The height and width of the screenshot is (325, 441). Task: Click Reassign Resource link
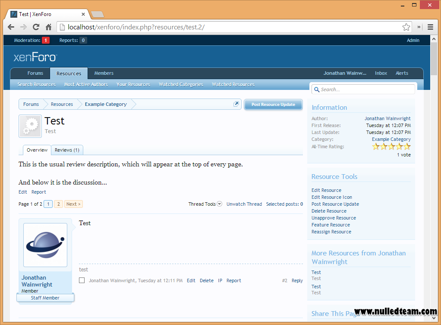(x=331, y=232)
